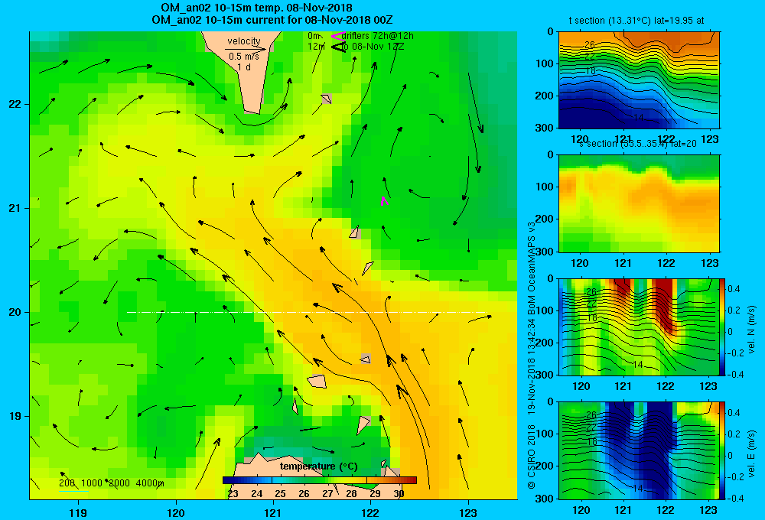Click the latitude 22 label on main map axis
This screenshot has width=765, height=520.
15,105
